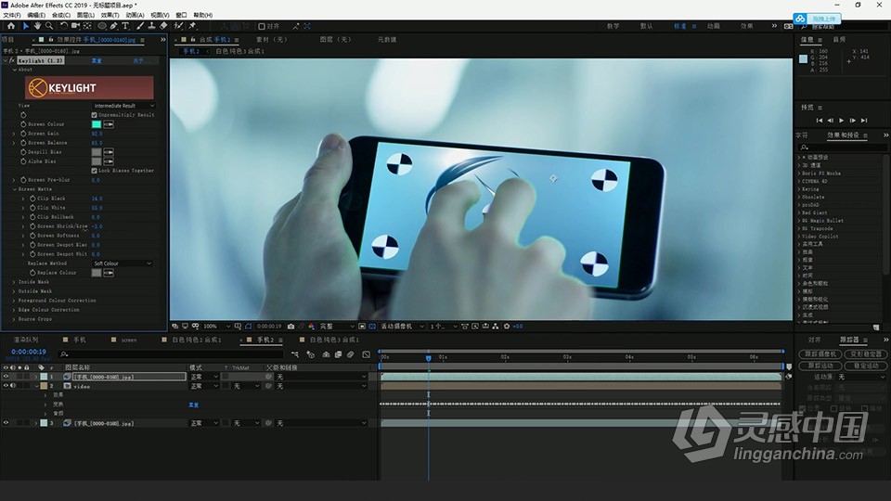891x501 pixels.
Task: Select the Type text tool
Action: 125,26
